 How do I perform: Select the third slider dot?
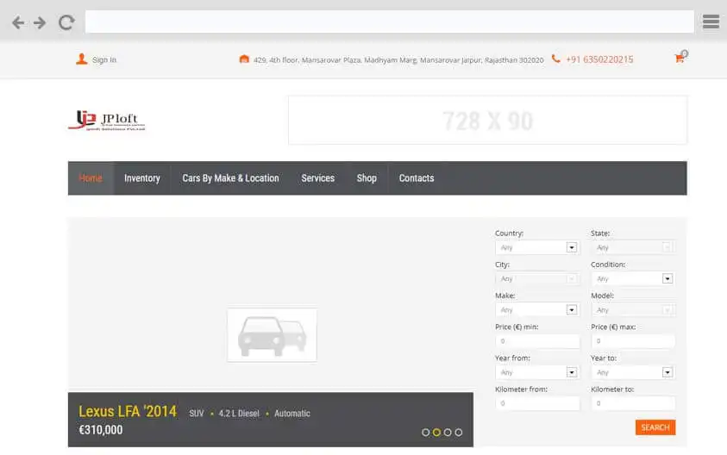[x=448, y=433]
